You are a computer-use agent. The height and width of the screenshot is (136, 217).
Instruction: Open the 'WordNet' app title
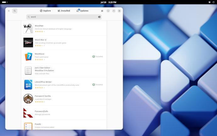point(39,26)
